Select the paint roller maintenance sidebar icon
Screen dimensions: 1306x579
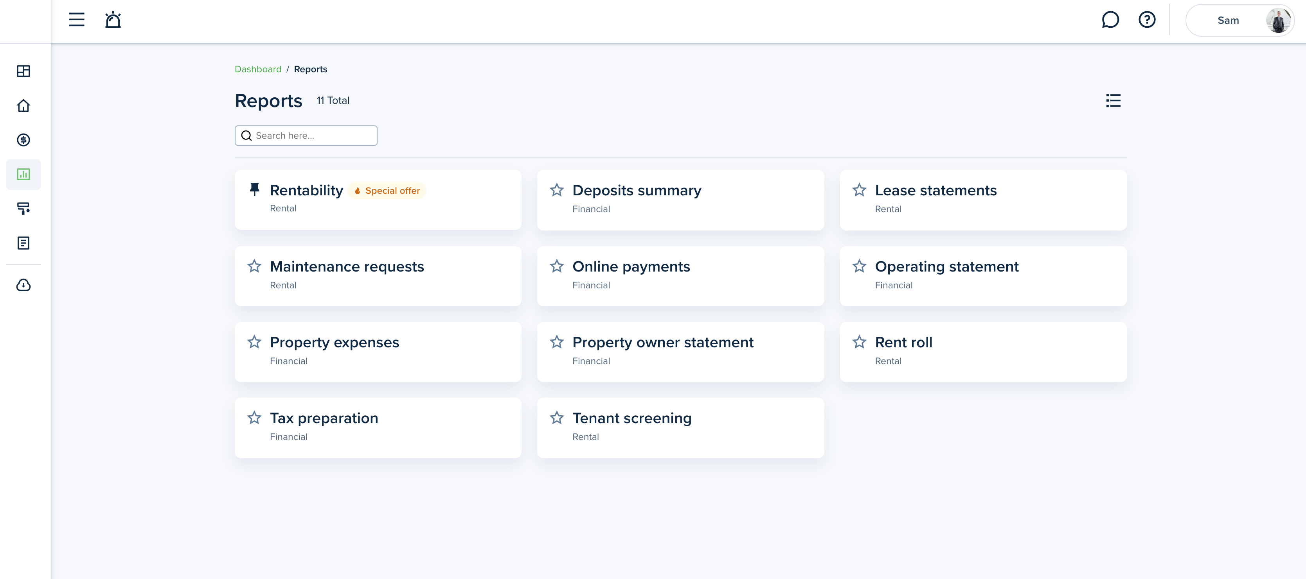click(x=23, y=209)
